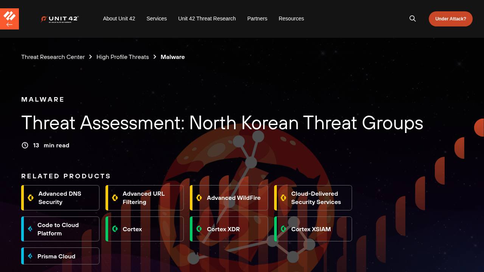484x272 pixels.
Task: Open the Cortex XSIAM product card
Action: pos(313,229)
